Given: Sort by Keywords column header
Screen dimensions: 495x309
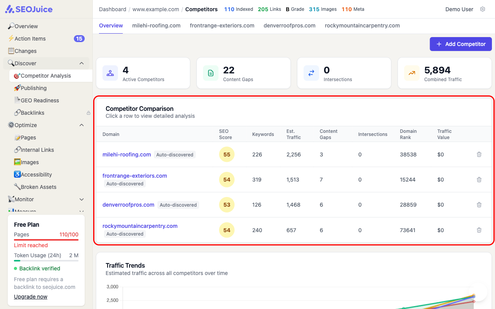Looking at the screenshot, I should tap(263, 134).
